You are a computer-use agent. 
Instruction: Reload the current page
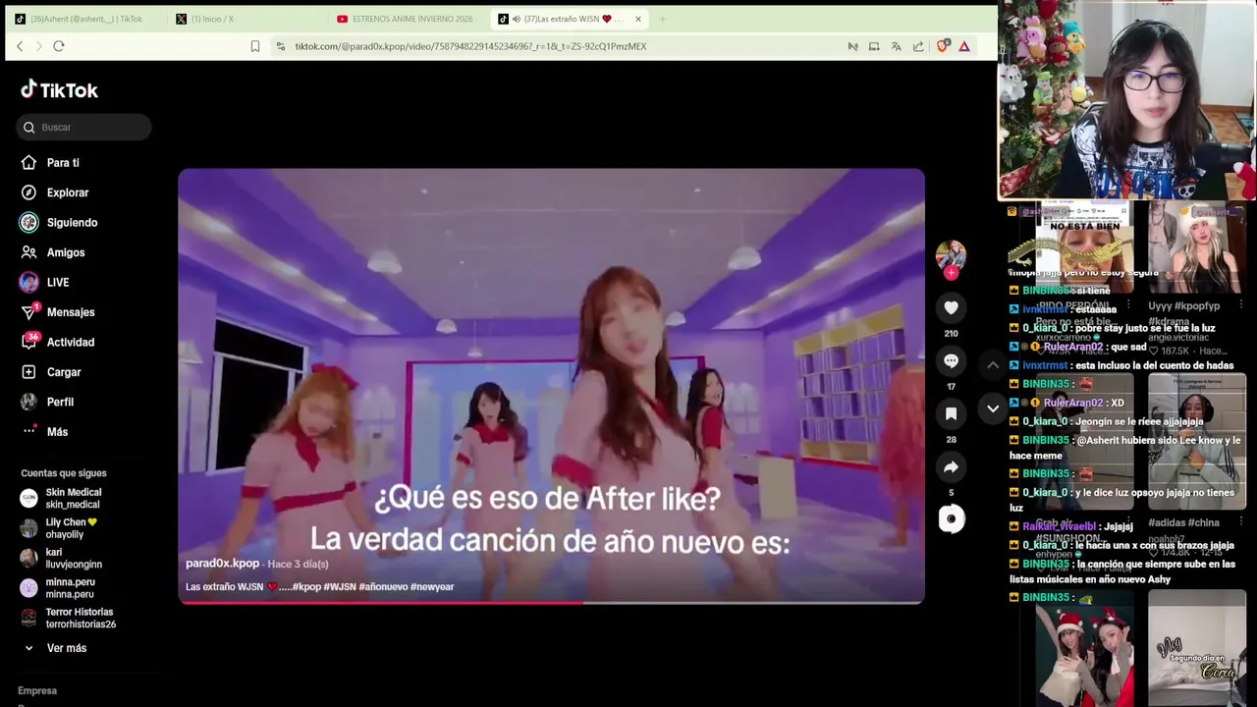click(59, 46)
